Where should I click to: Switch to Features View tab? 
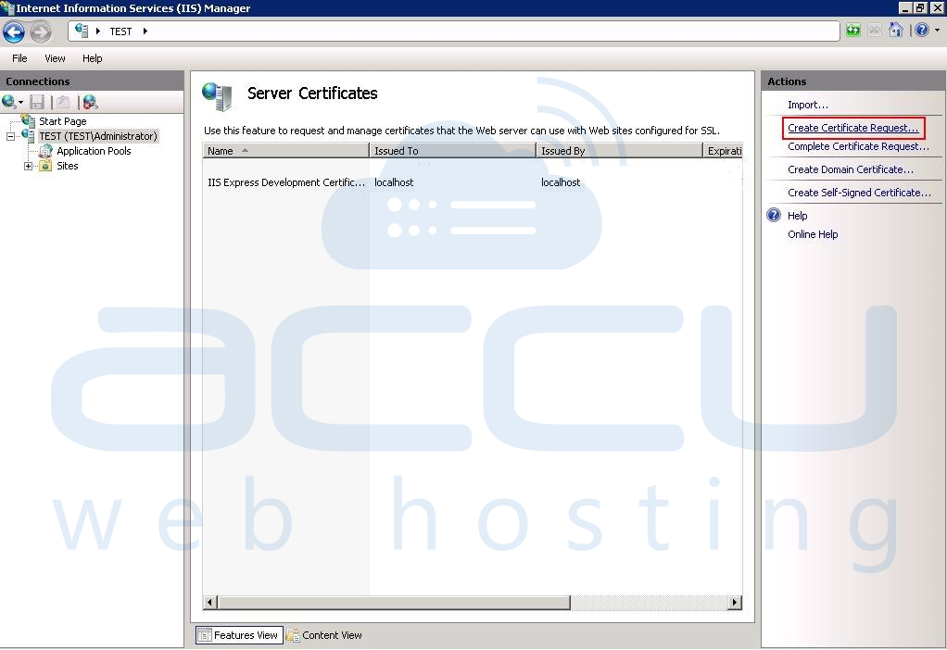(240, 635)
